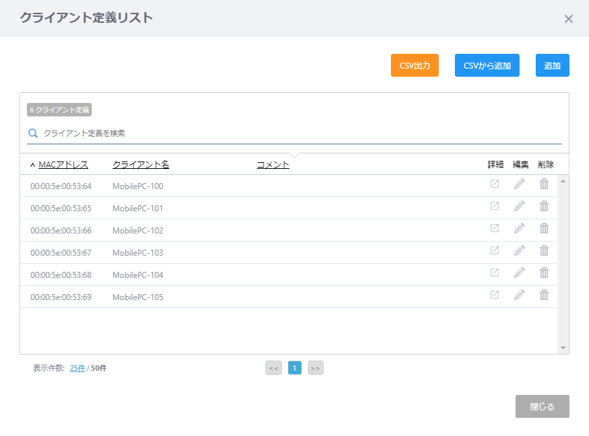589x436 pixels.
Task: Open details for MobilePC-100
Action: tap(494, 184)
